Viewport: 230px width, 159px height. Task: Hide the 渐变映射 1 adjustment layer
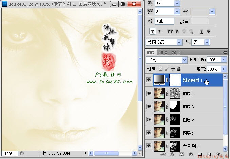[x=149, y=80]
